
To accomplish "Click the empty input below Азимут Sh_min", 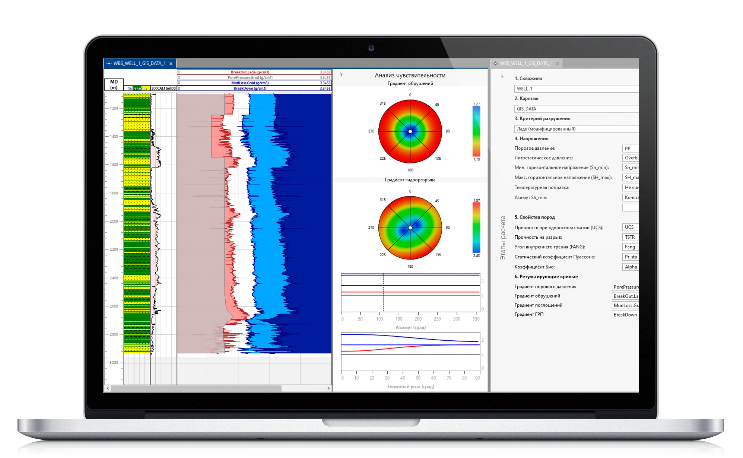I will coord(631,207).
